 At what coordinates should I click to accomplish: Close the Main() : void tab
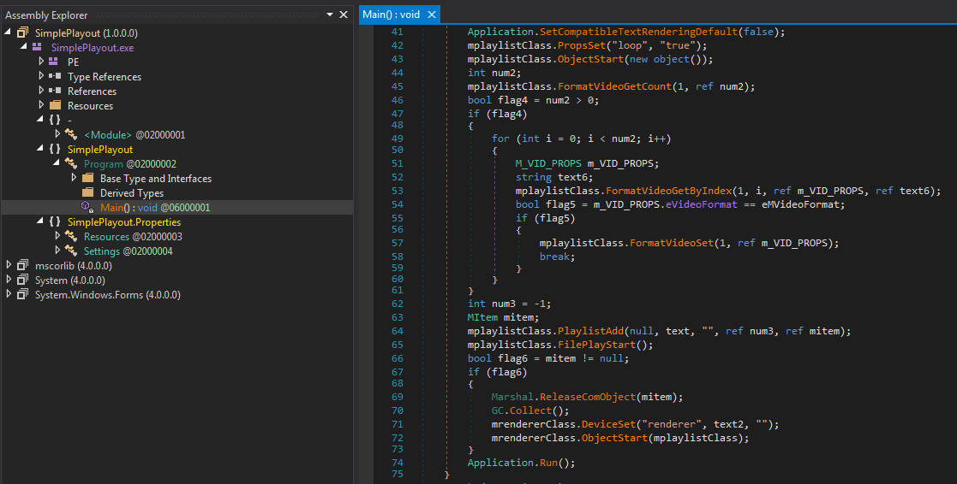[x=431, y=15]
